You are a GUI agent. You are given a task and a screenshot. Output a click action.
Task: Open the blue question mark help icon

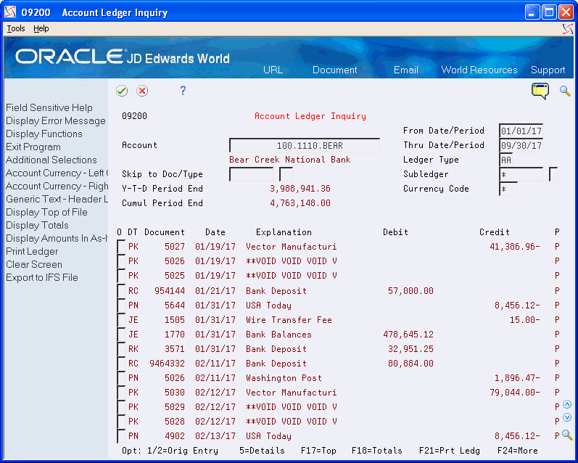(183, 91)
